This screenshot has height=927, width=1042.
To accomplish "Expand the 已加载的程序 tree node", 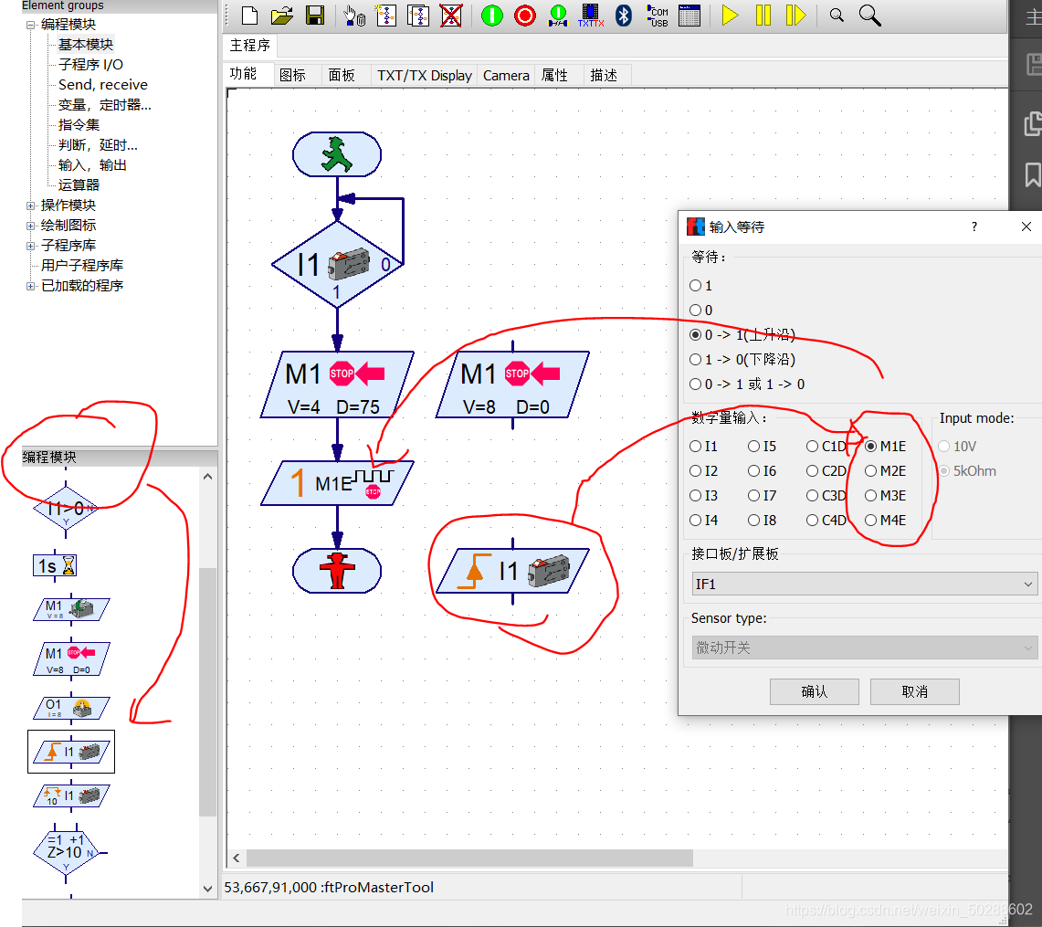I will tap(30, 286).
